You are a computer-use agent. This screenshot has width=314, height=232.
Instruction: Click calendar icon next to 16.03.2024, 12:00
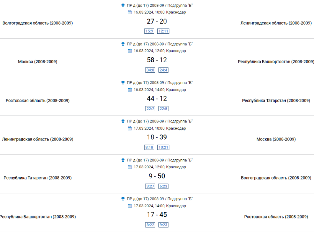coord(130,51)
